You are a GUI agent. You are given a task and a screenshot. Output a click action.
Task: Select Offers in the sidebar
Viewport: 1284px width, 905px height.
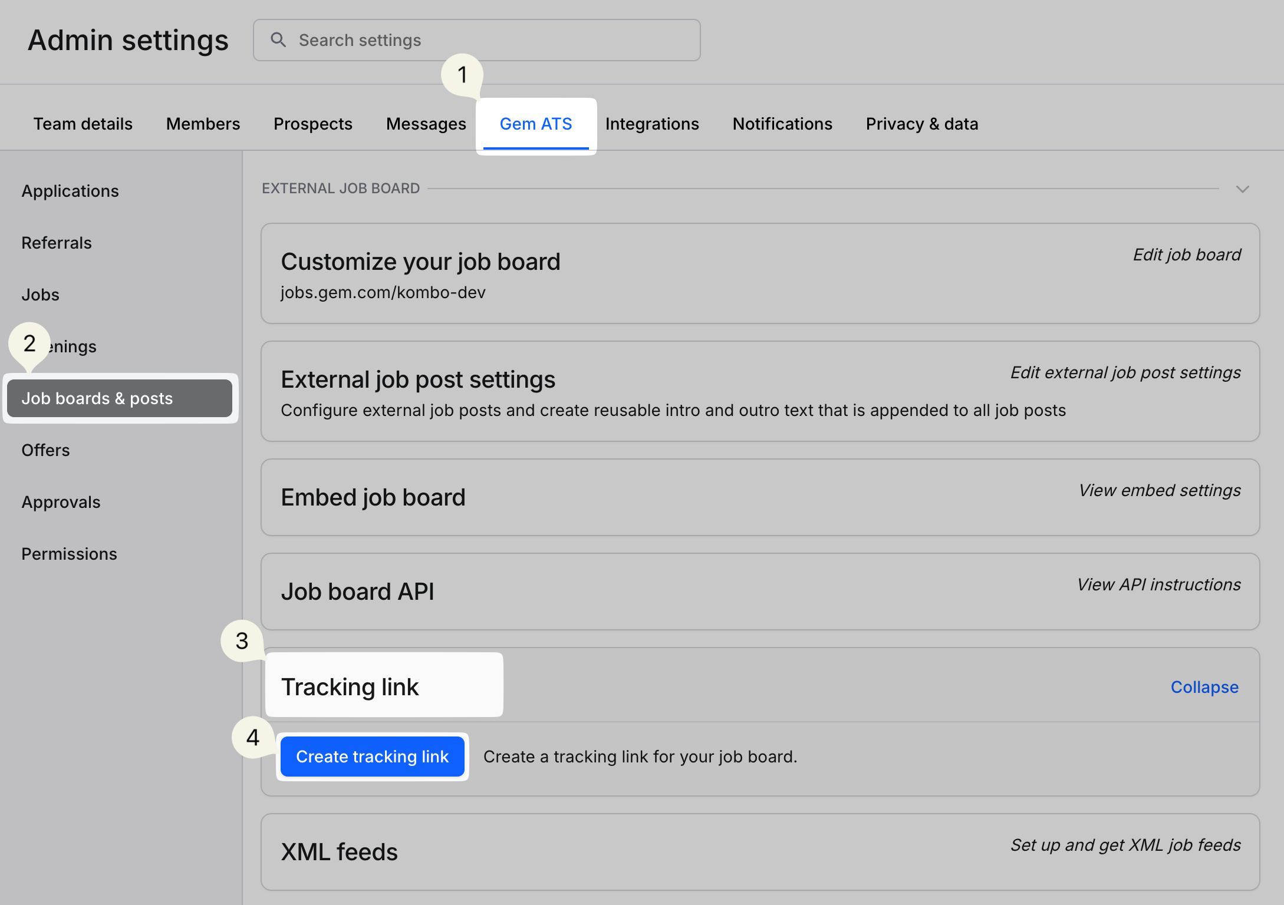pos(46,451)
